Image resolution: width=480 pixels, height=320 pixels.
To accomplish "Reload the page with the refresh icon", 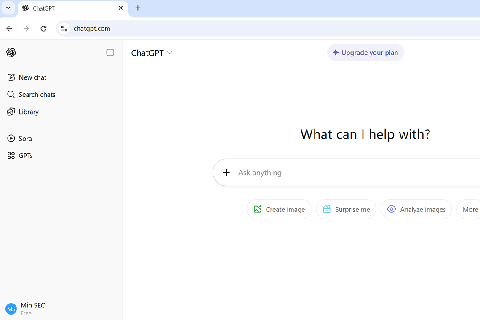I will pos(43,29).
